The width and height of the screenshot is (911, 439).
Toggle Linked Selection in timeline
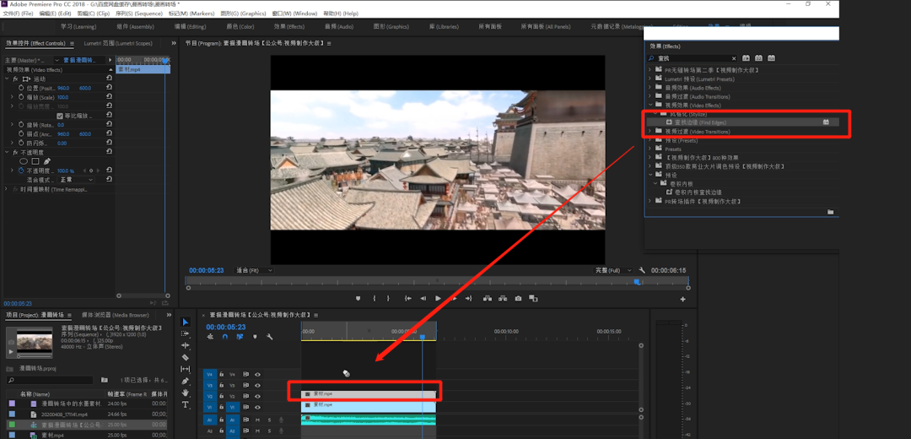(240, 337)
